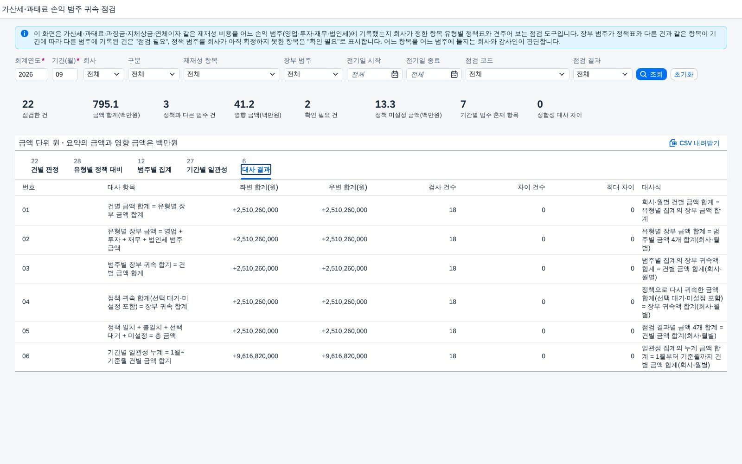This screenshot has width=742, height=464.
Task: Open the 전기일 시작 calendar picker icon
Action: click(395, 74)
